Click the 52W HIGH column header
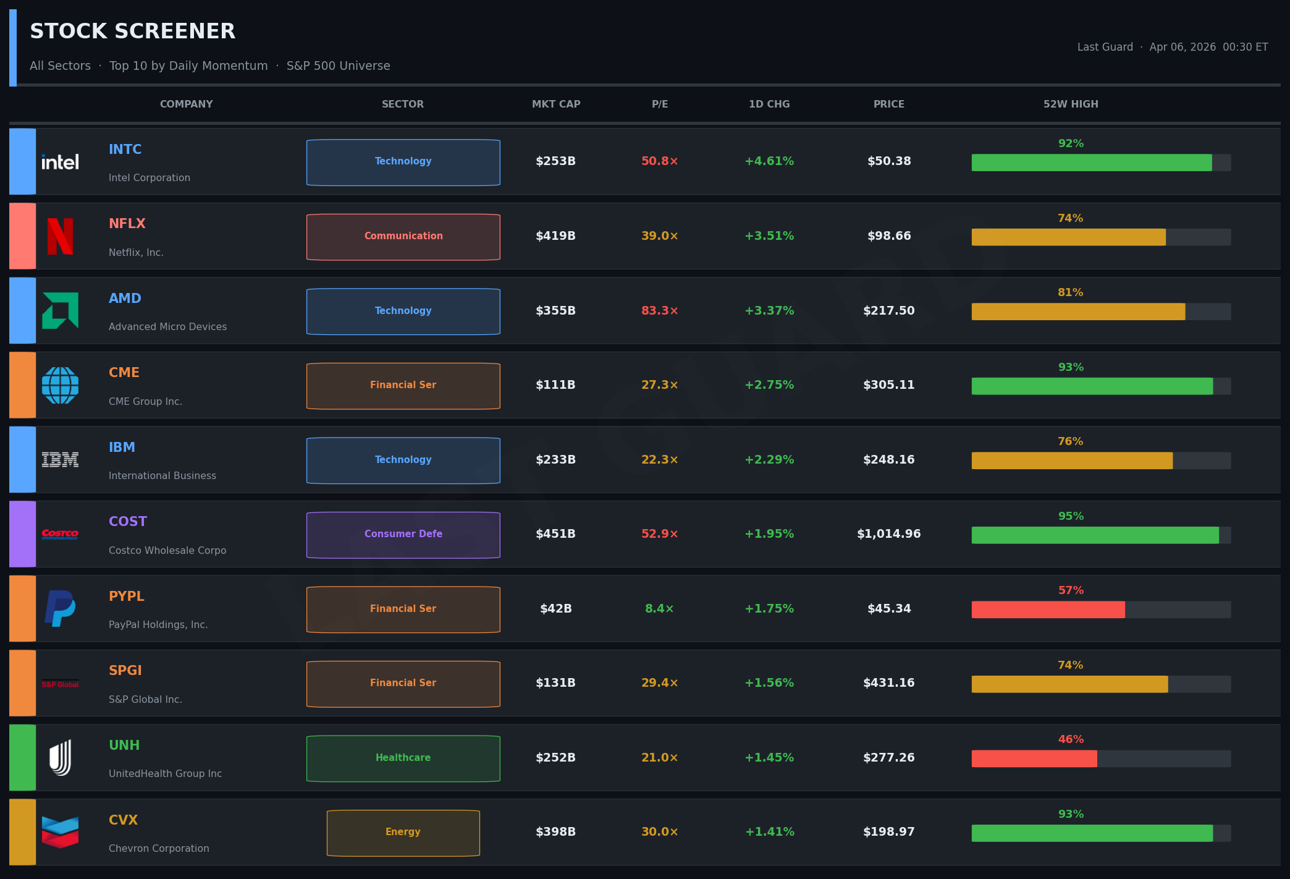 tap(1071, 104)
